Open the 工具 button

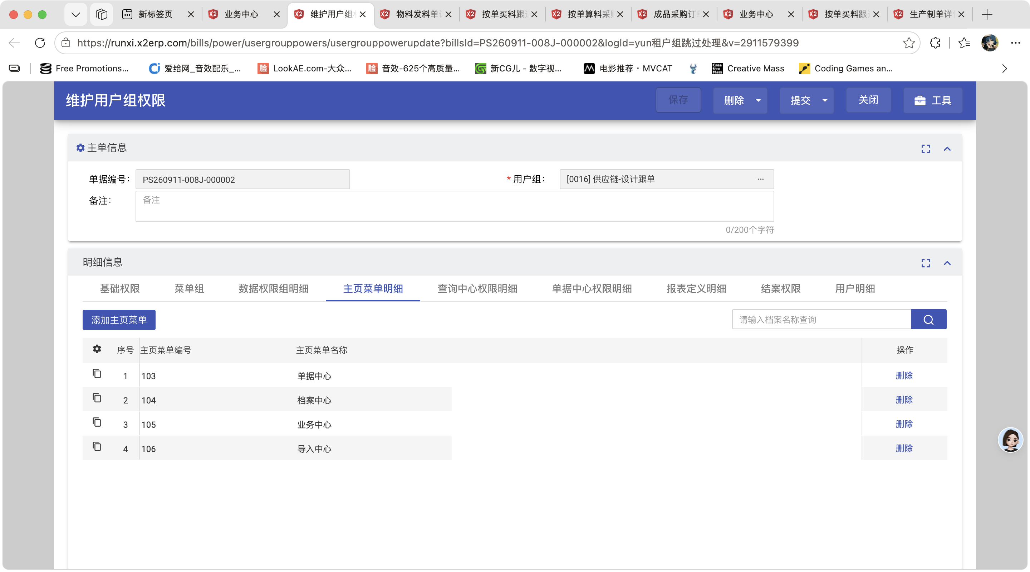click(x=932, y=100)
